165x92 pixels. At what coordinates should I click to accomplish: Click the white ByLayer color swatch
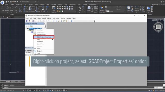point(108,11)
